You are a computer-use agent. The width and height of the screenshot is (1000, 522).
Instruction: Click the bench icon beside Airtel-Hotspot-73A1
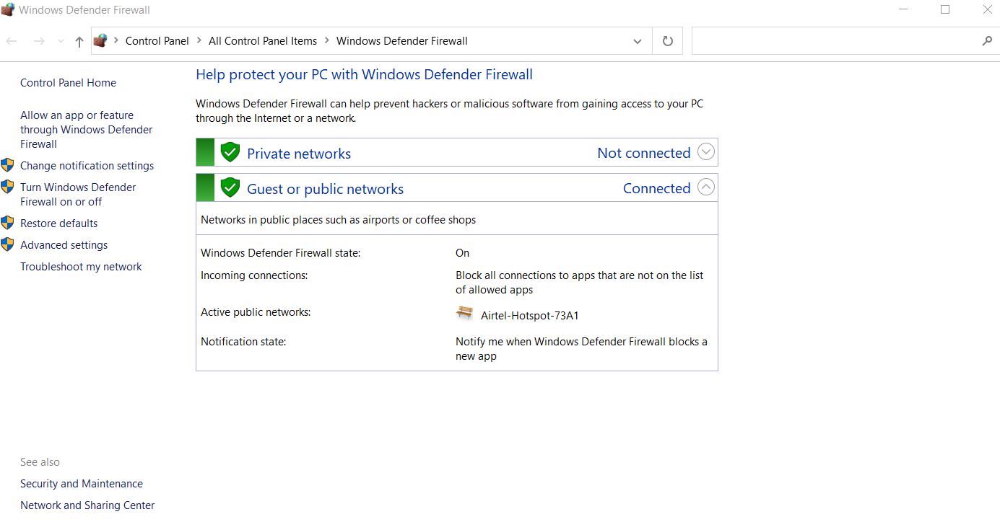(x=464, y=313)
